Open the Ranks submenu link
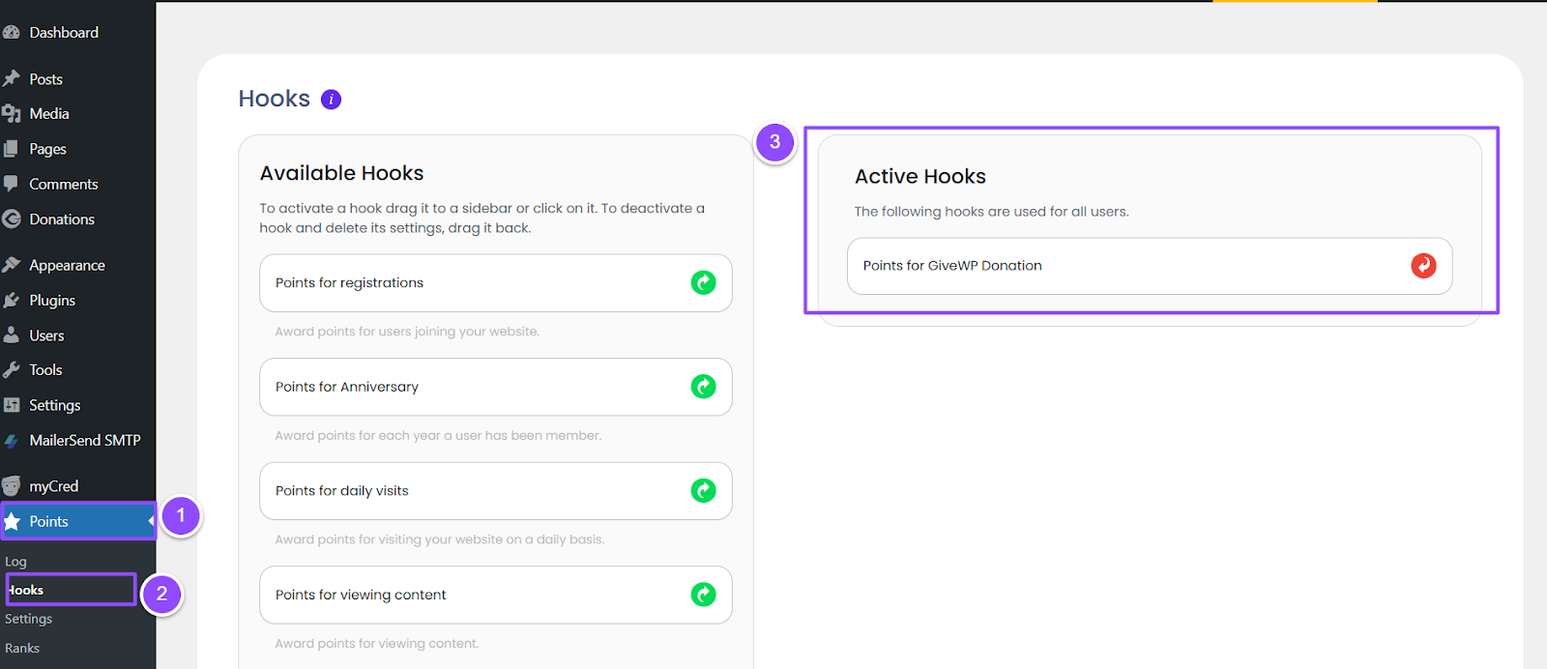This screenshot has width=1547, height=669. [22, 649]
